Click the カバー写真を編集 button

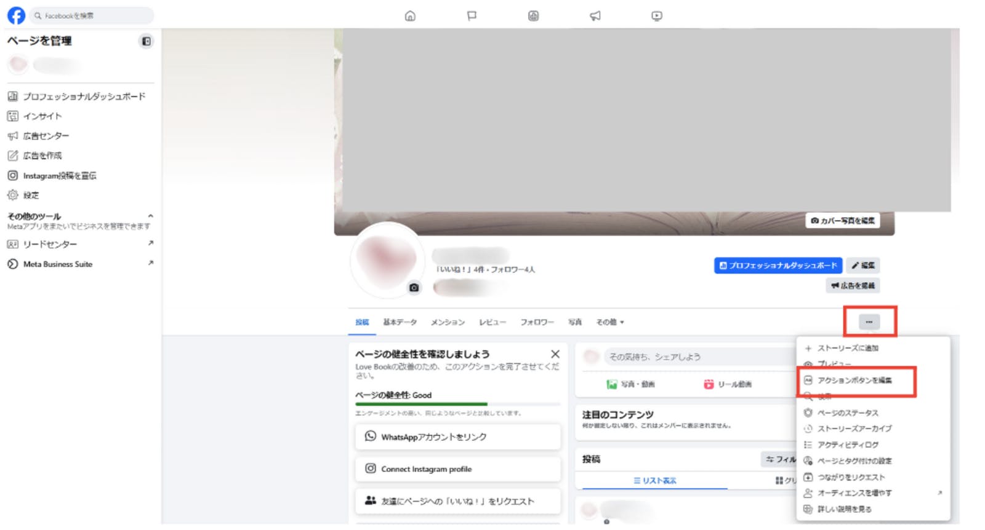click(842, 220)
